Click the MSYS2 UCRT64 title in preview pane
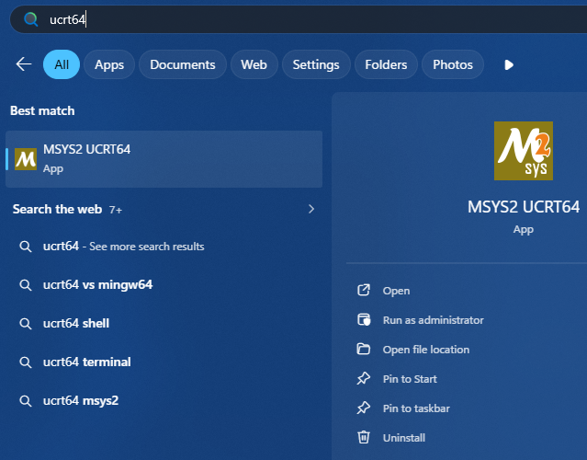Viewport: 587px width, 460px height. coord(524,207)
